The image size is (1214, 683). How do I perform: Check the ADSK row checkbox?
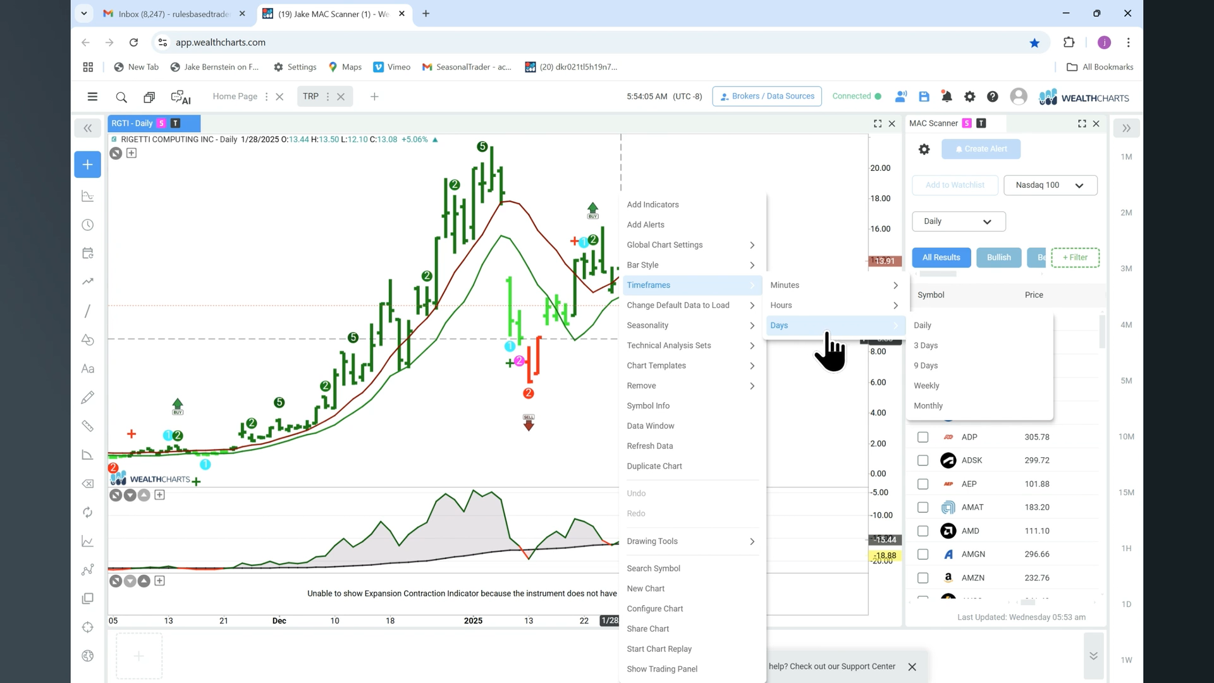coord(923,460)
